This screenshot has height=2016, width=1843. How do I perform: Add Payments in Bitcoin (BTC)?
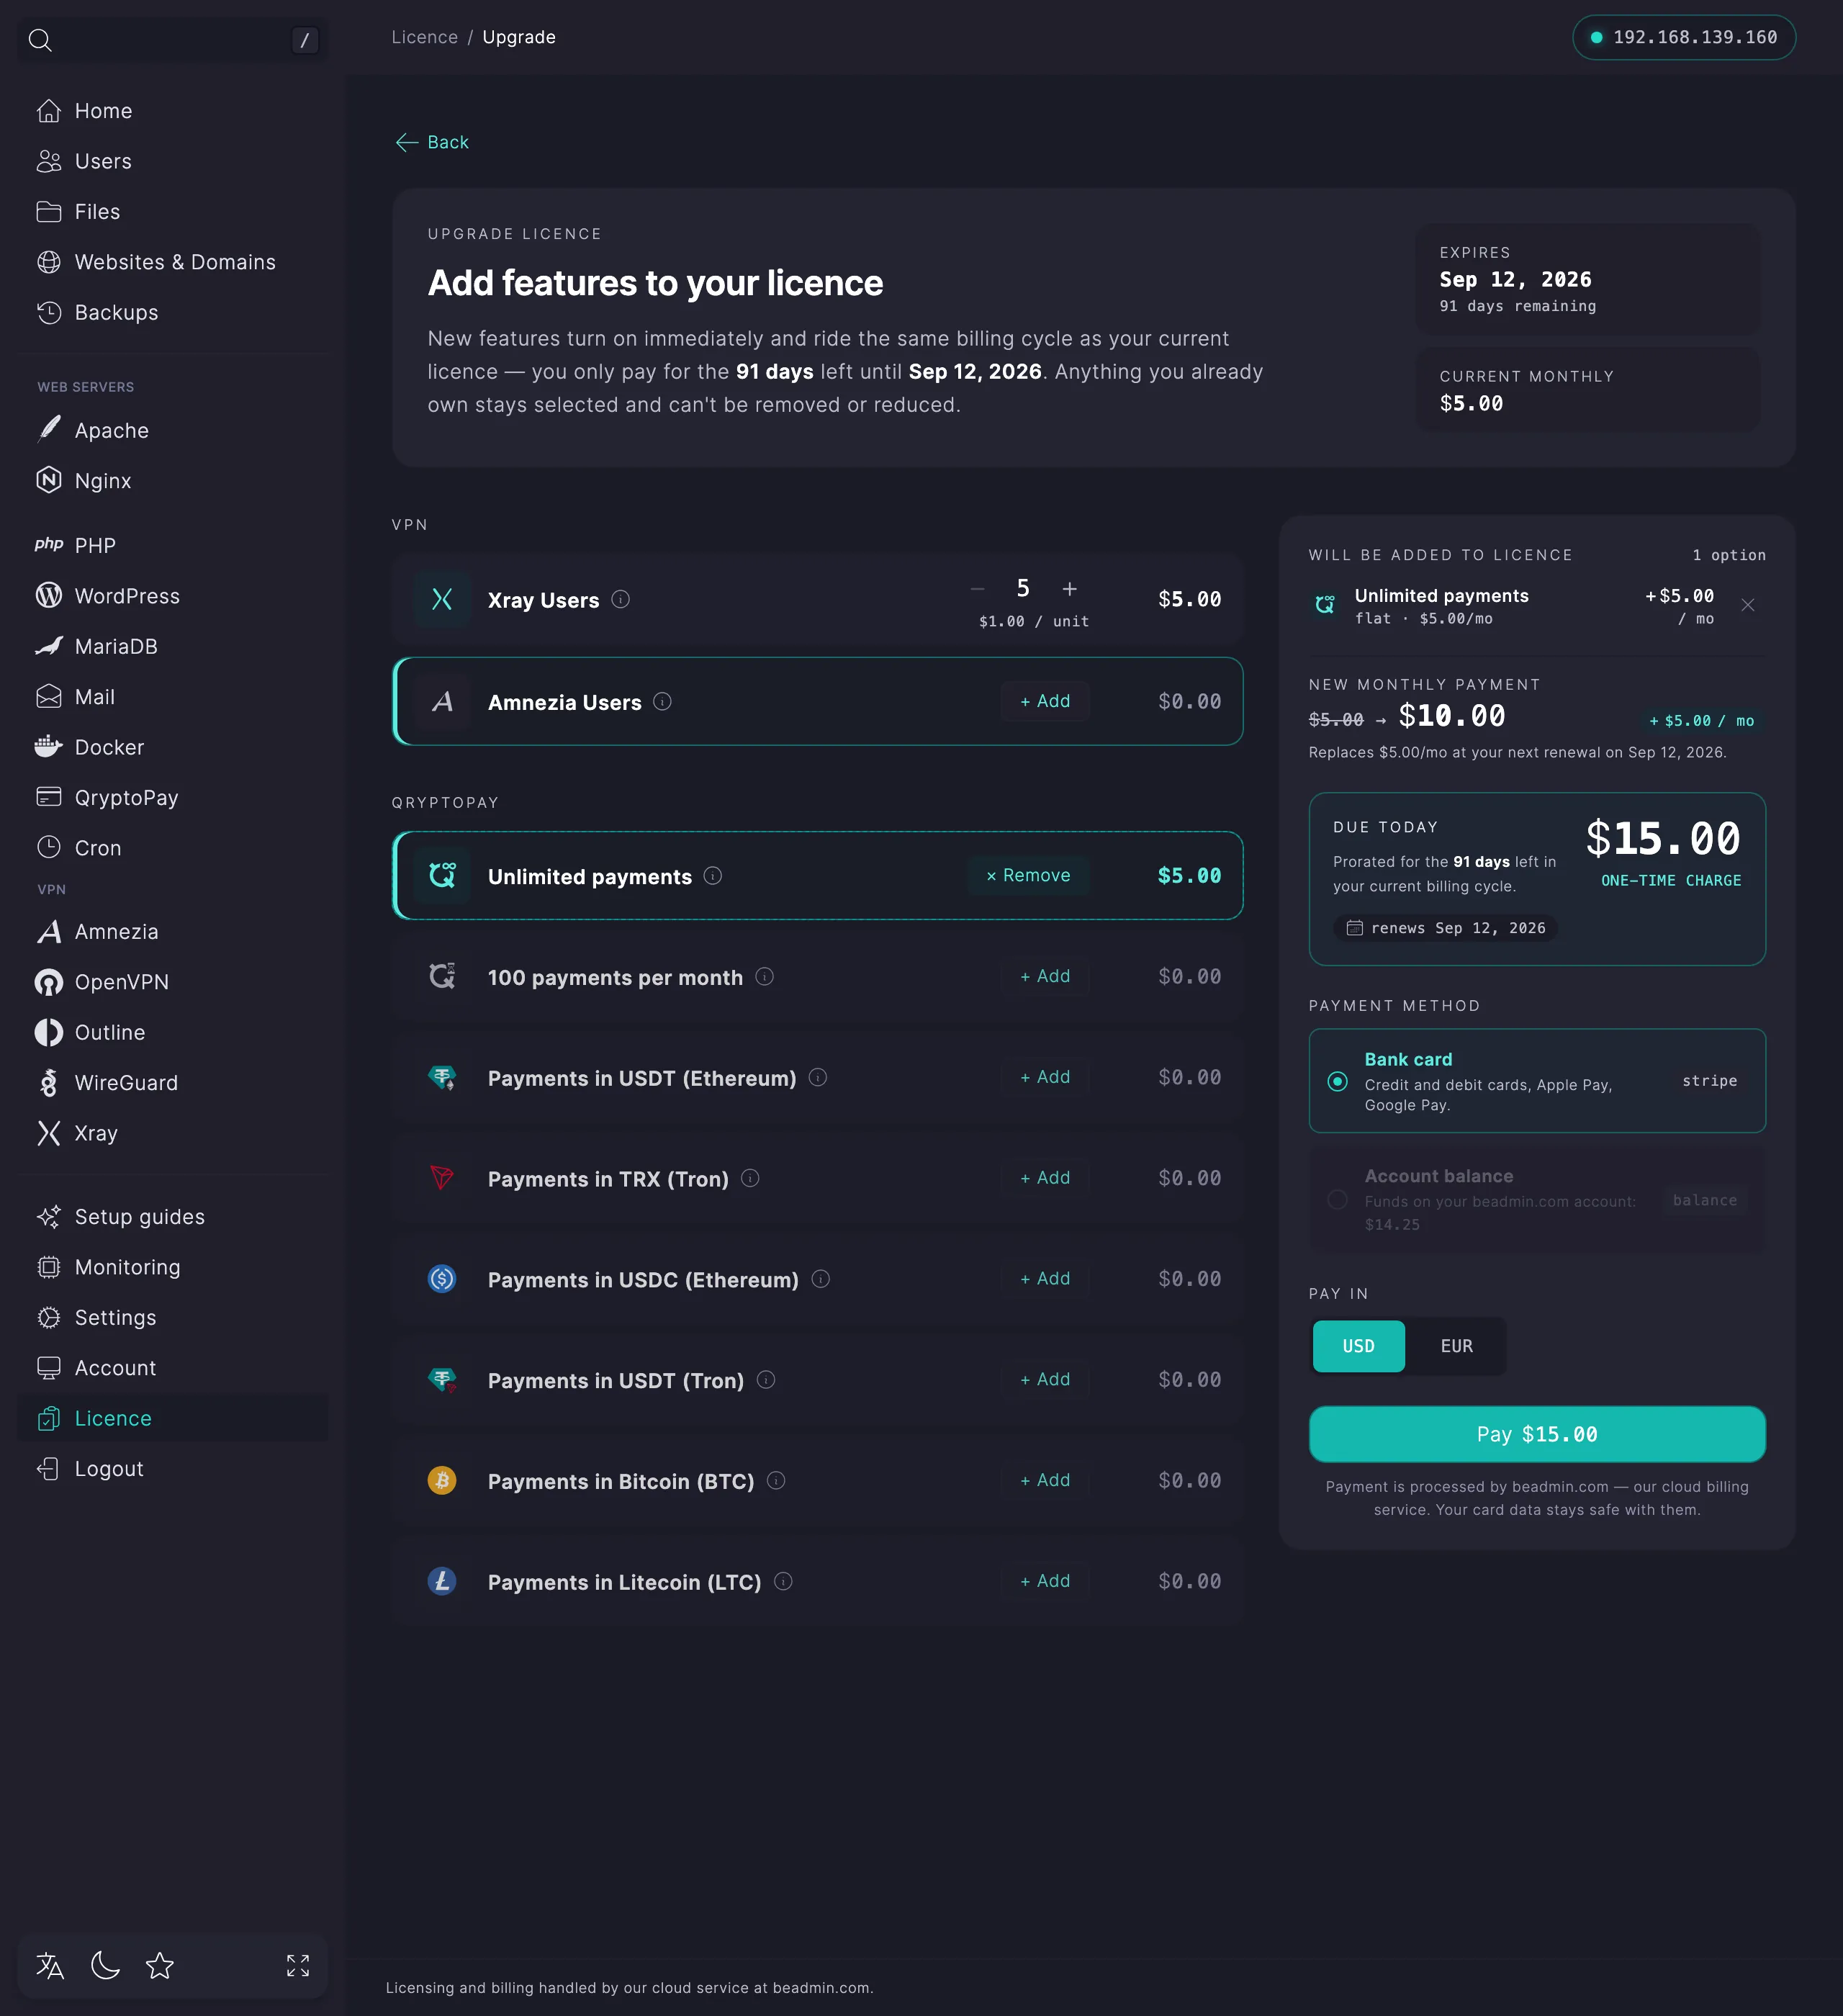[1045, 1480]
